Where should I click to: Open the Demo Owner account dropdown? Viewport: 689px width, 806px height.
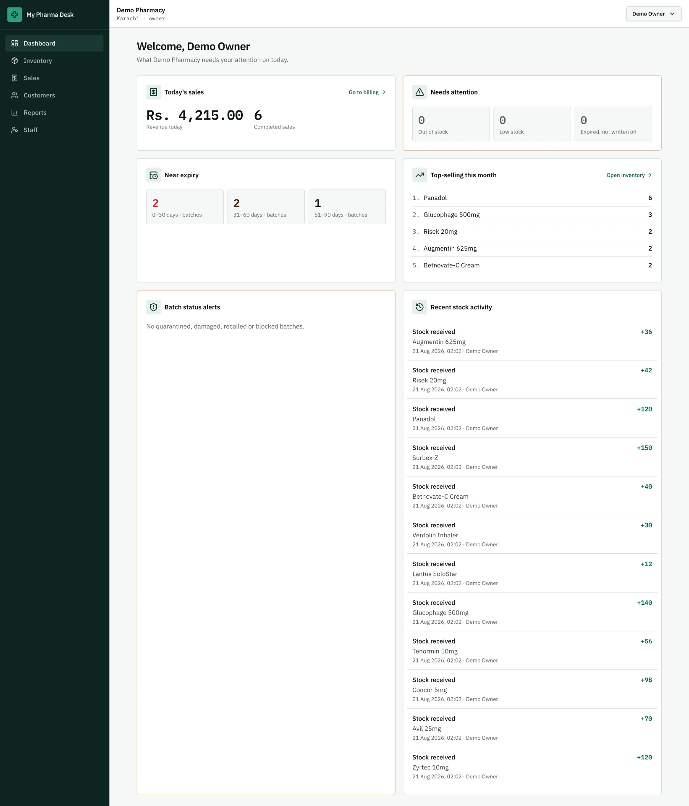(654, 14)
